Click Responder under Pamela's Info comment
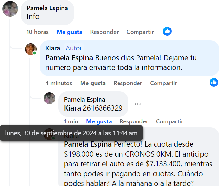219x186 pixels. (x=104, y=32)
